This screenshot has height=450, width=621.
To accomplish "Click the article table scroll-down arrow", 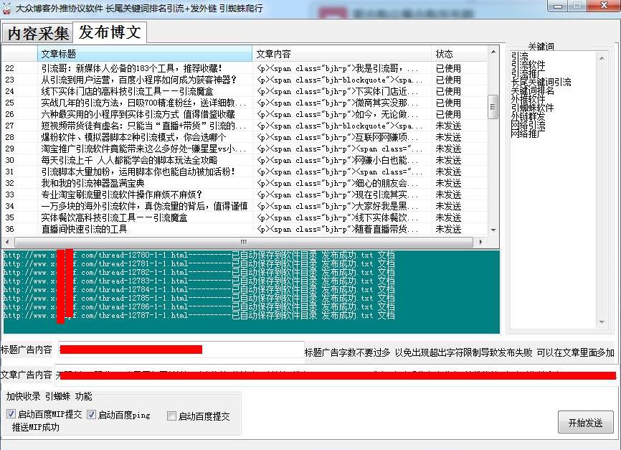I will (495, 231).
